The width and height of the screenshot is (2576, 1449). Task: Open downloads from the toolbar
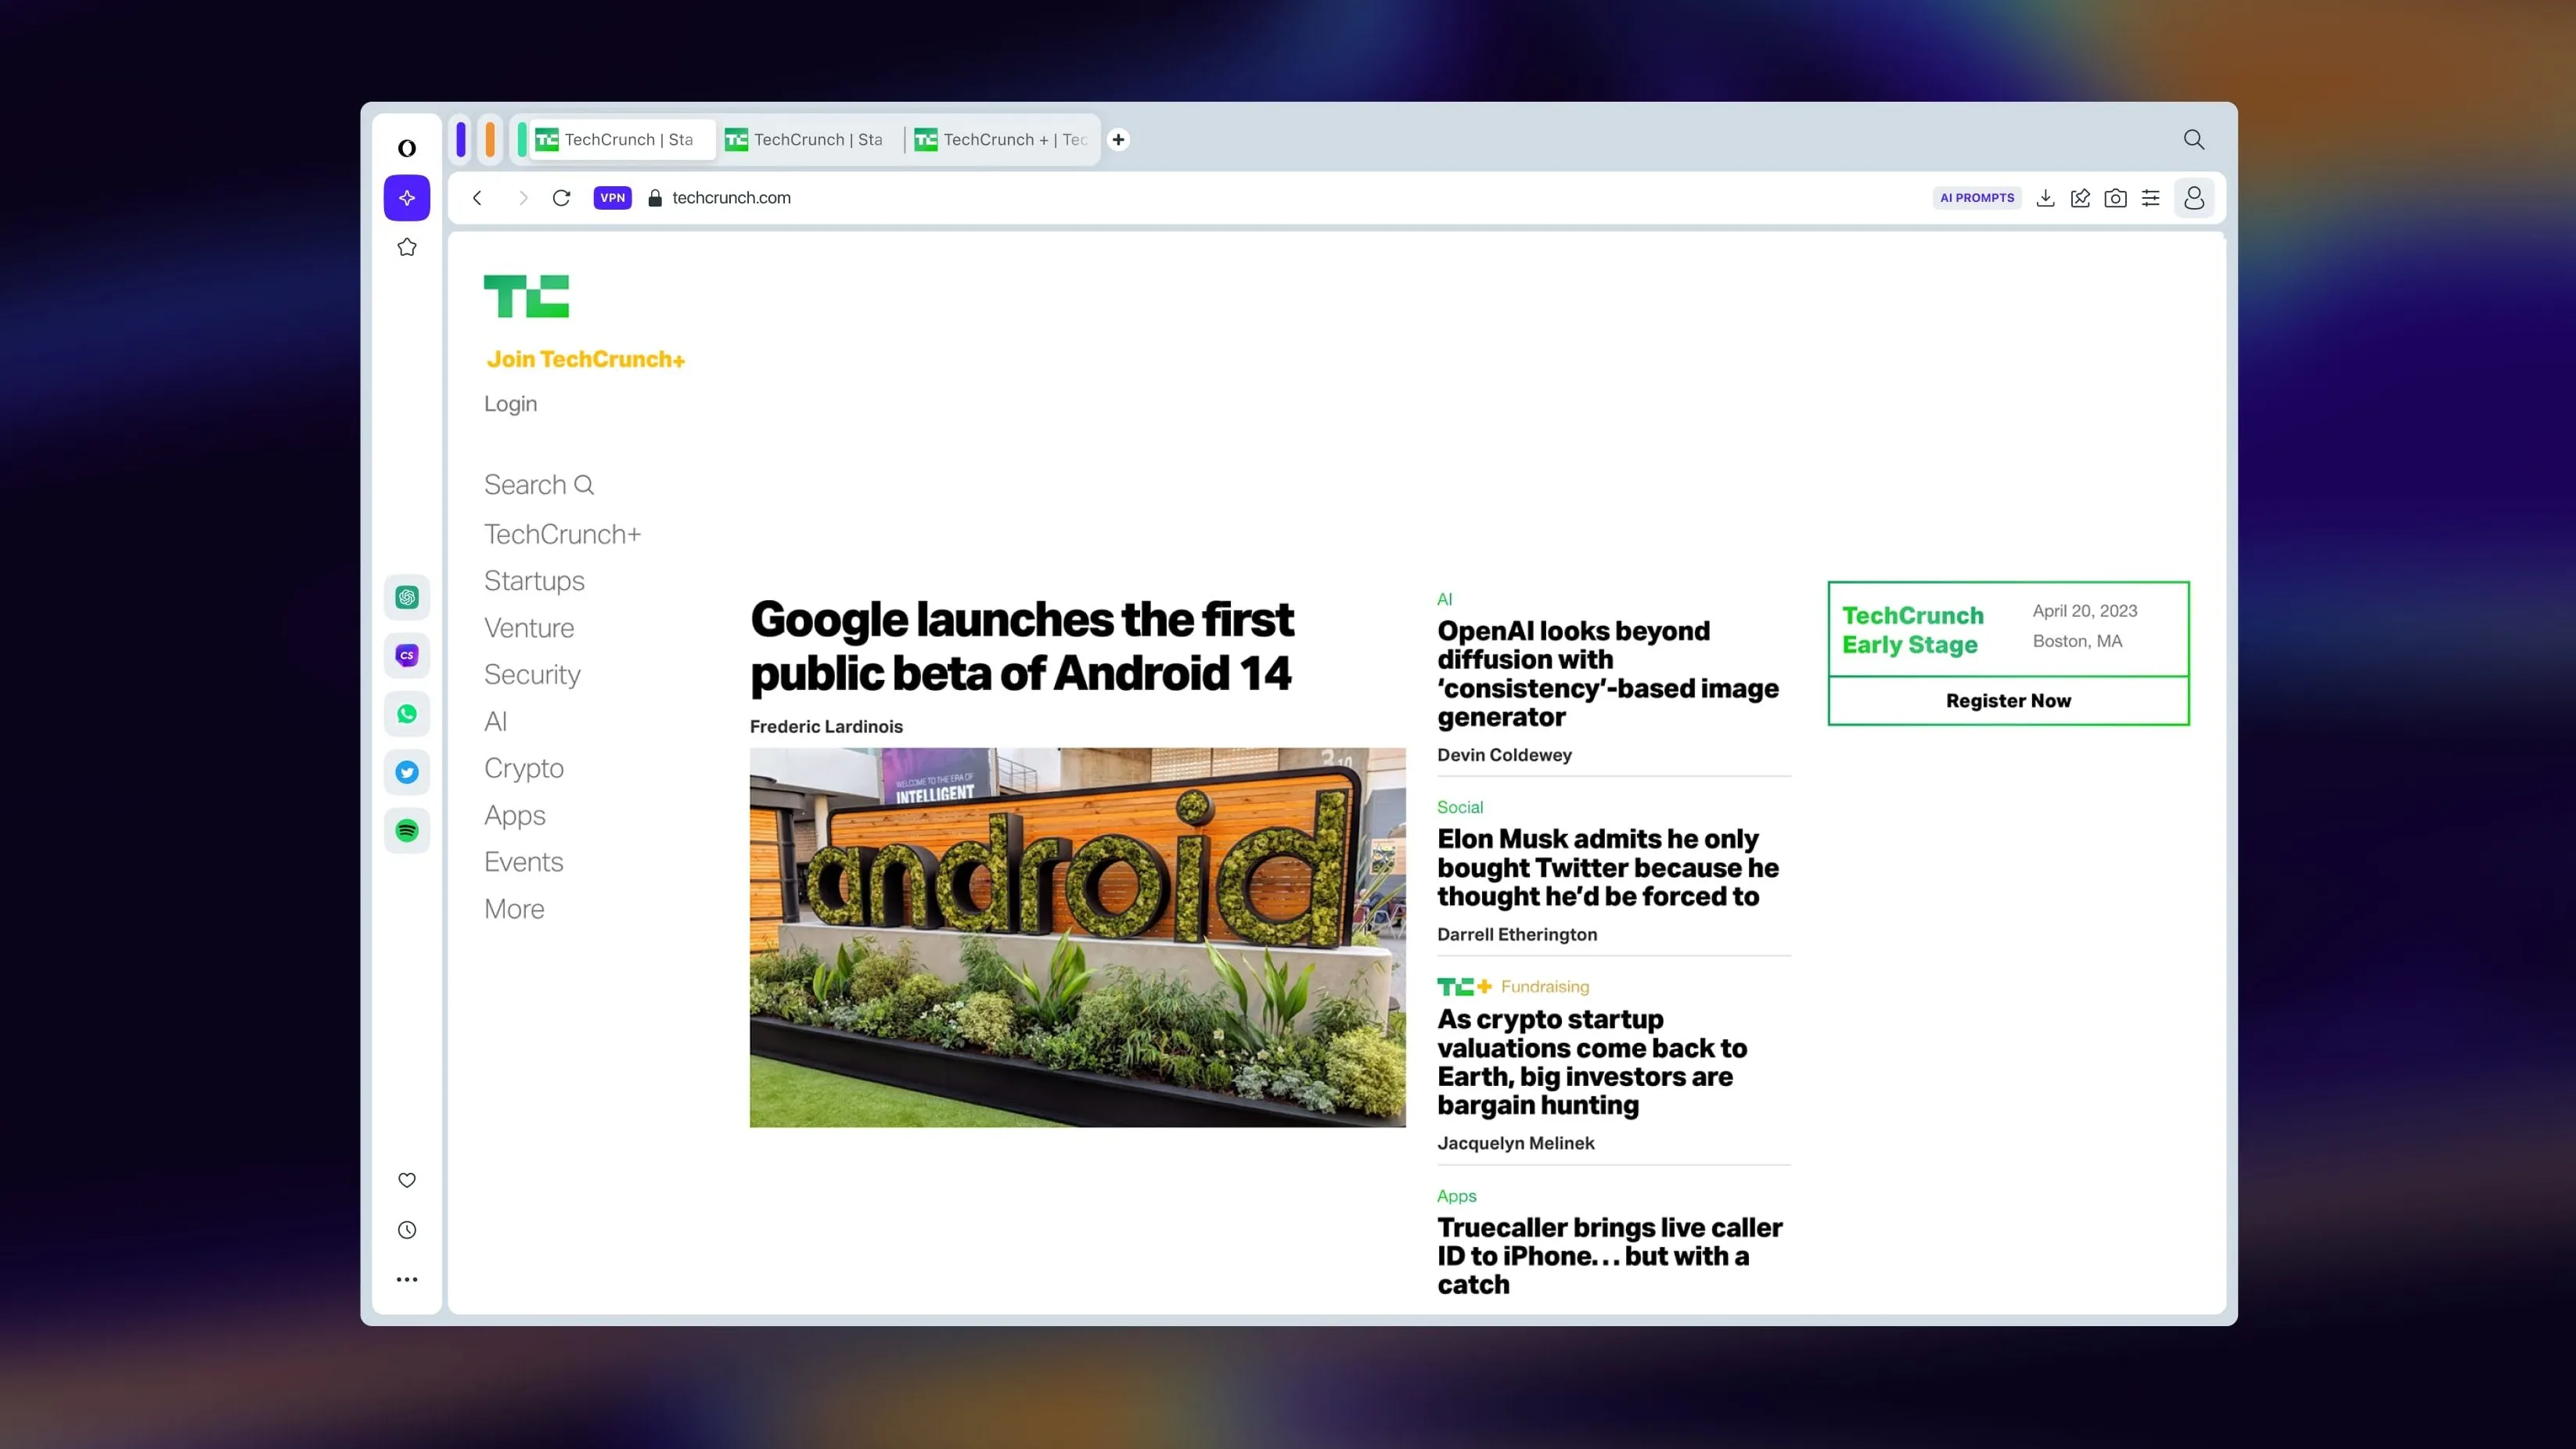tap(2045, 198)
